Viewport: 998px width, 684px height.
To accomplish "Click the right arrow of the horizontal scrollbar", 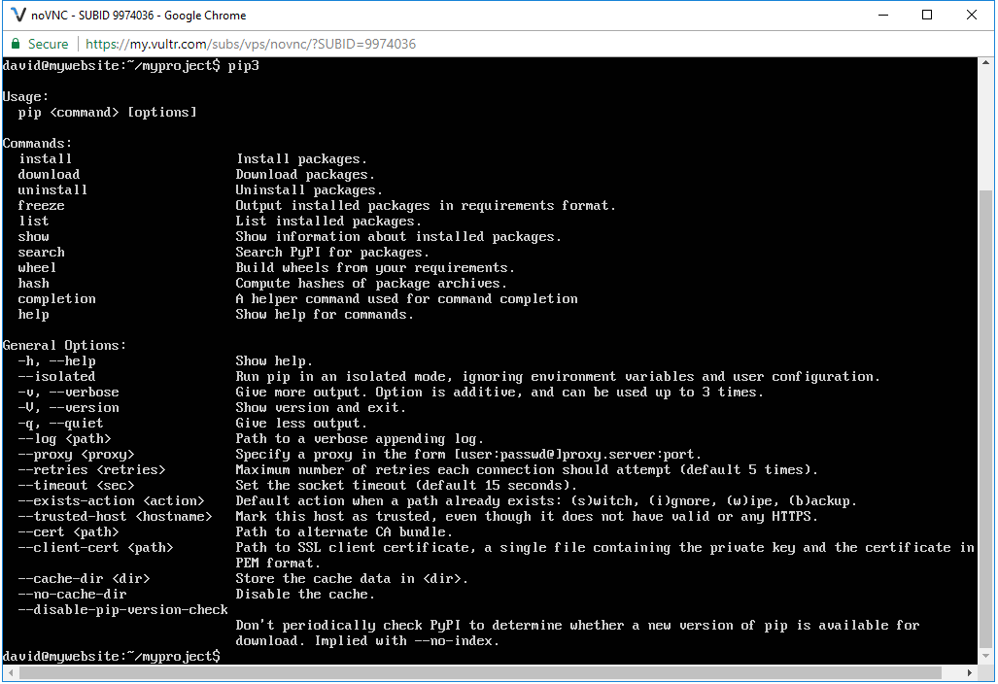I will [x=969, y=670].
